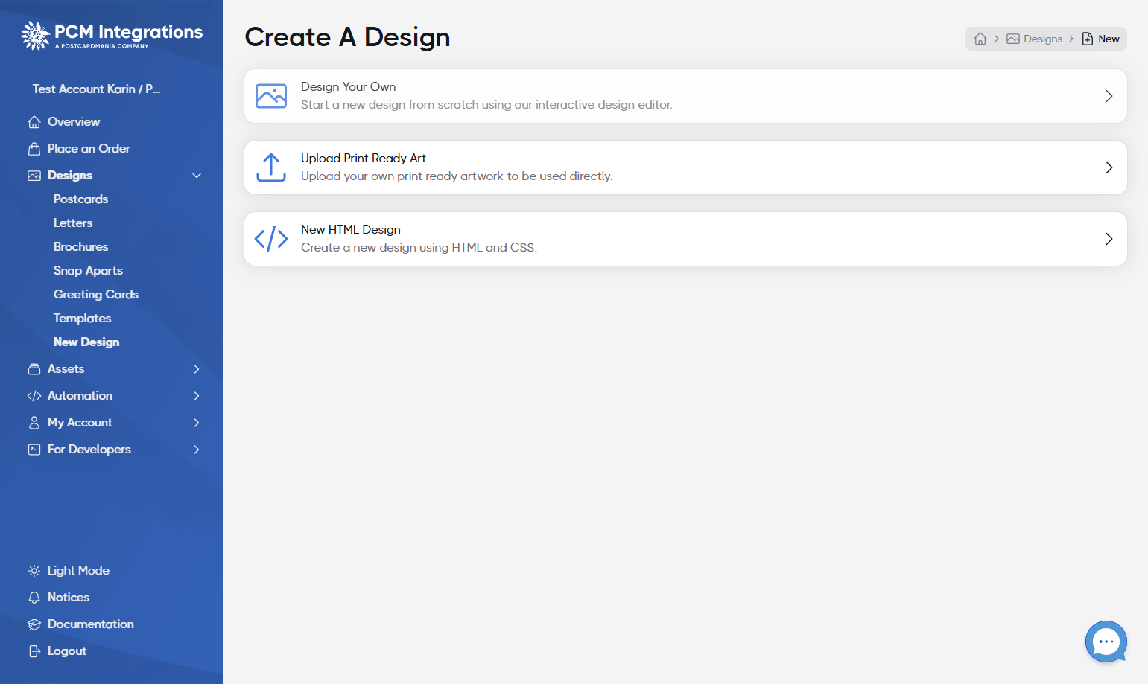
Task: Click the Design Your Own image icon
Action: [271, 96]
